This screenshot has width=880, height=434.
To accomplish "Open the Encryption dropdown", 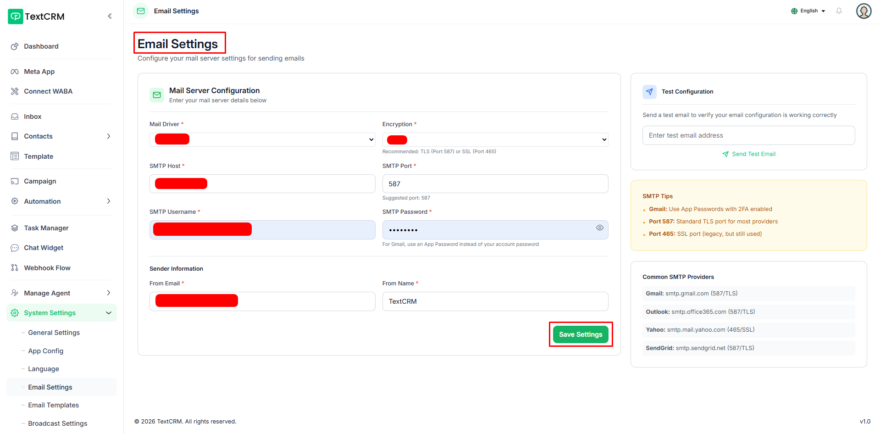I will point(495,139).
